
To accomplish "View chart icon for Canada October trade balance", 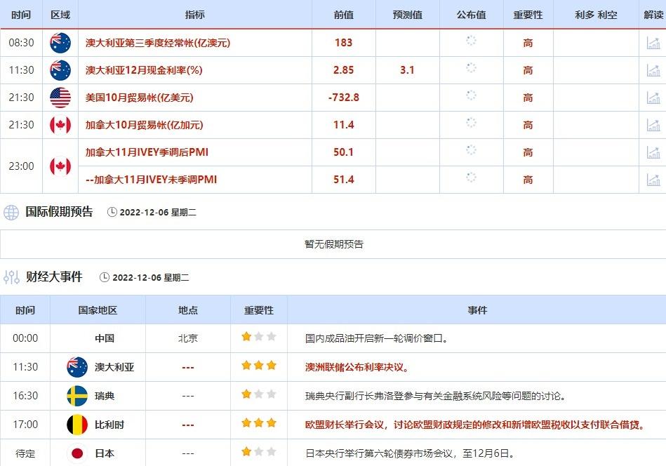I will click(653, 125).
